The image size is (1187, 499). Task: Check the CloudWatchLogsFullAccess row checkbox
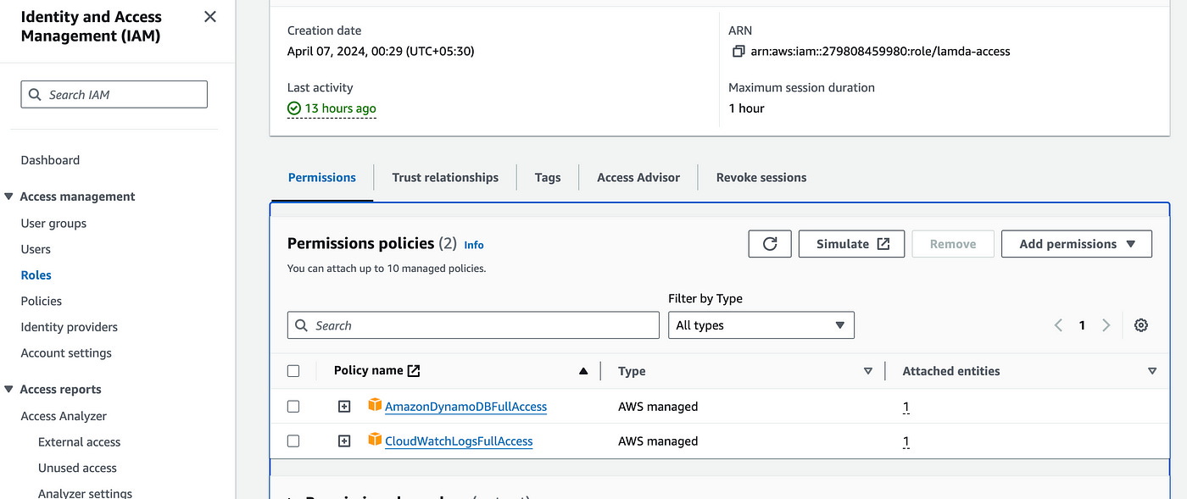click(293, 441)
